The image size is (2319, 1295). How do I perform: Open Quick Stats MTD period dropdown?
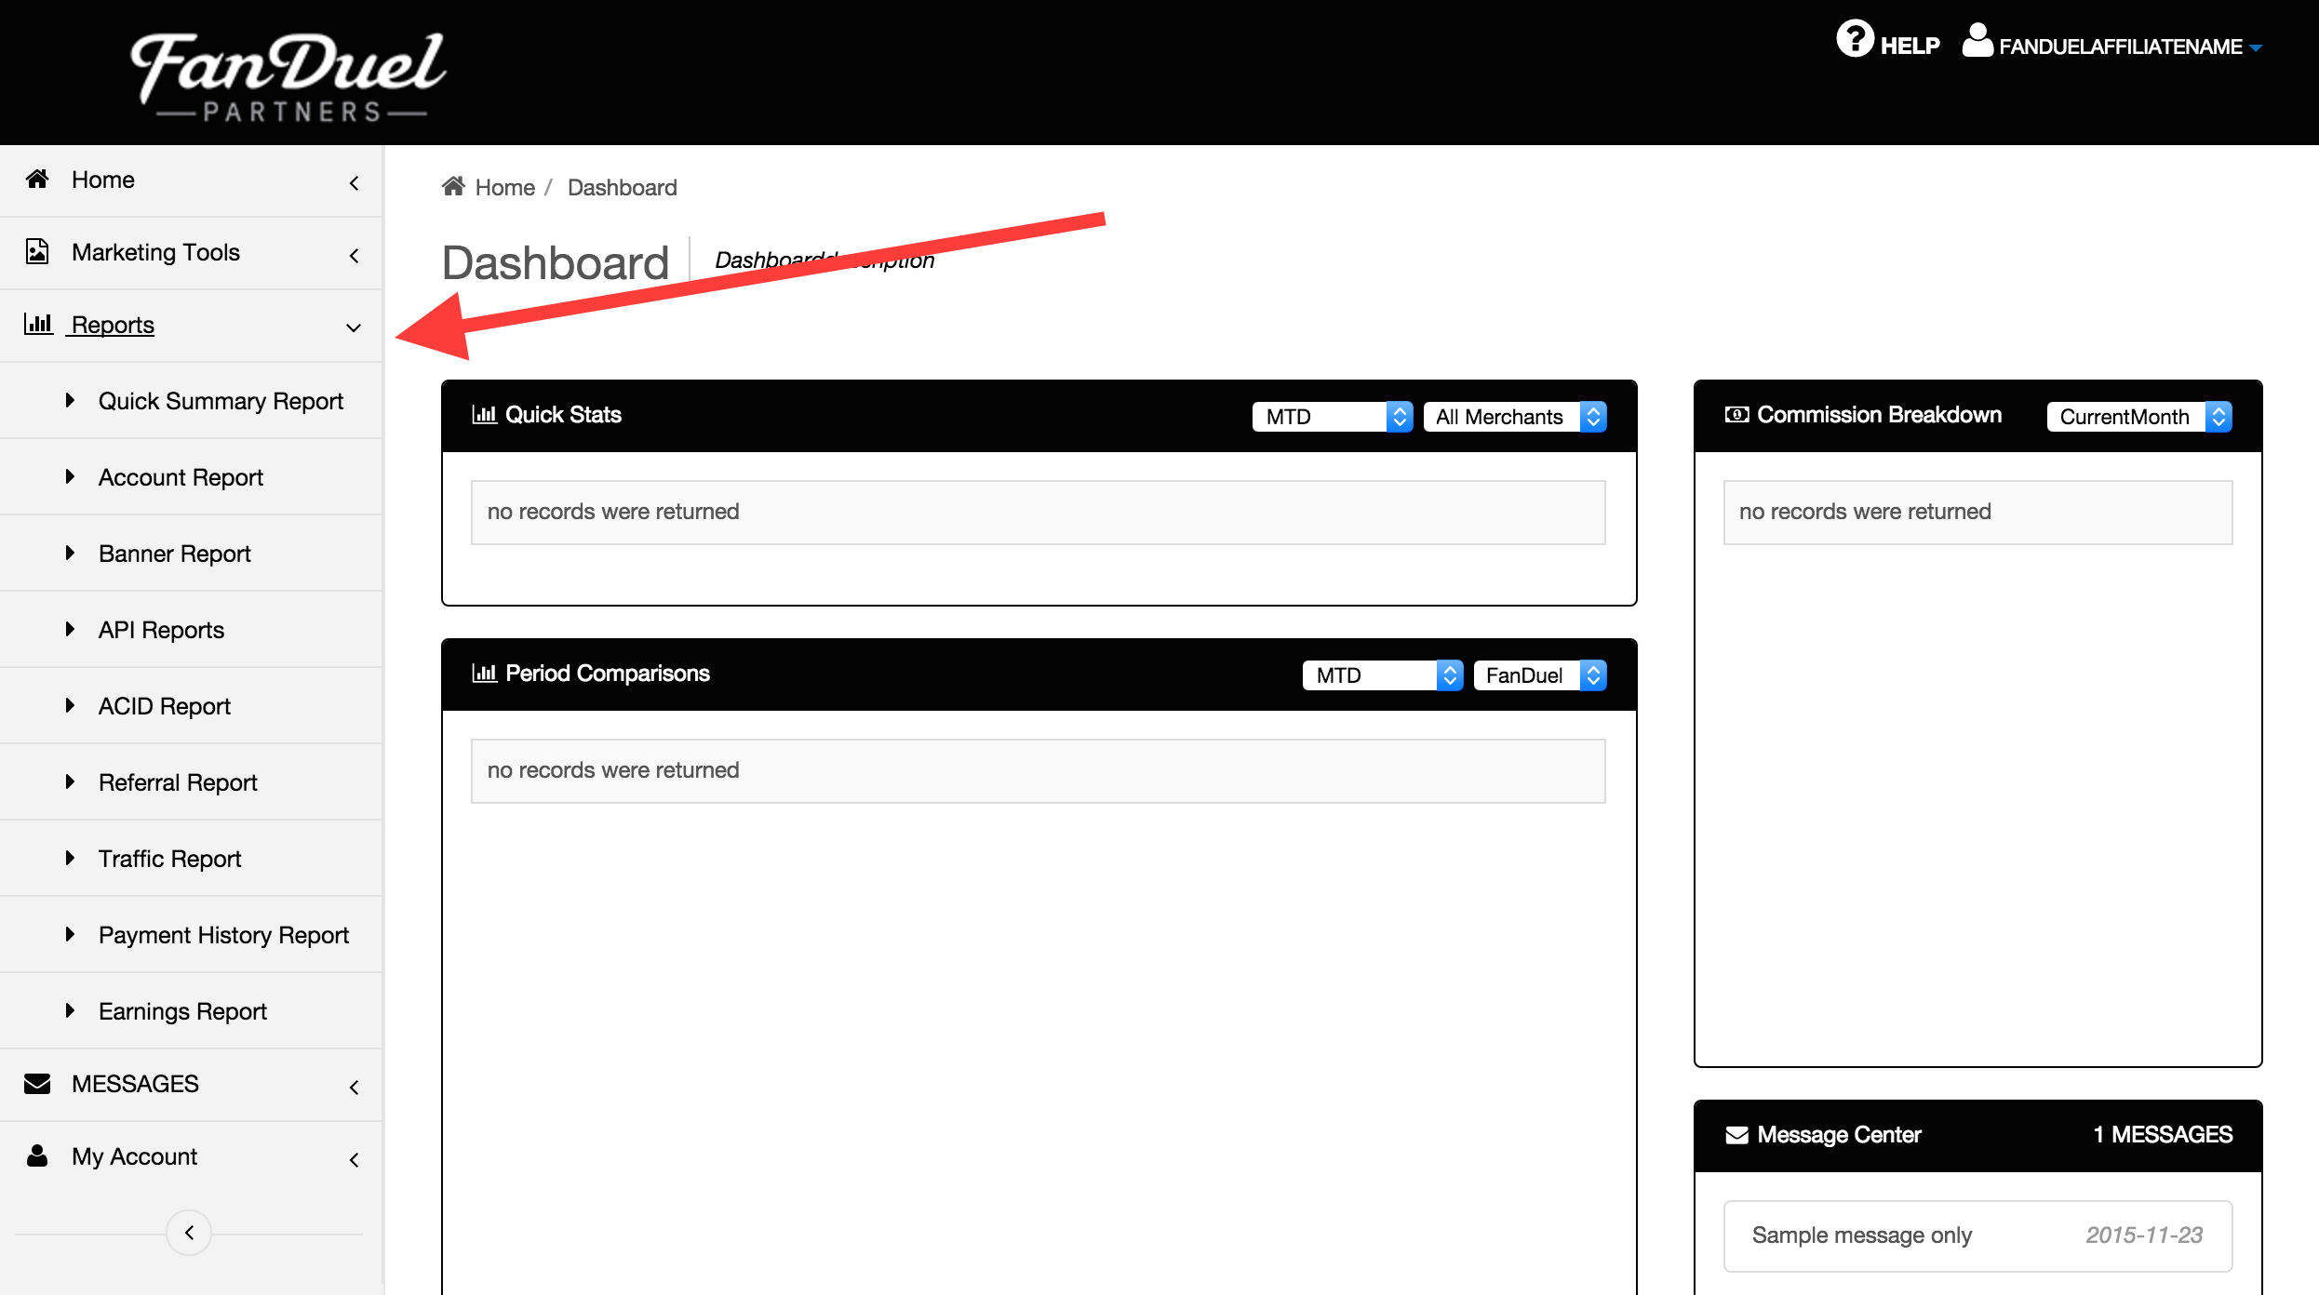tap(1332, 417)
